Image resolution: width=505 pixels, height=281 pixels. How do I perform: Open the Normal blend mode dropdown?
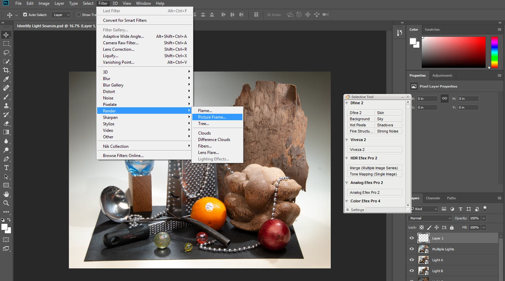[430, 218]
